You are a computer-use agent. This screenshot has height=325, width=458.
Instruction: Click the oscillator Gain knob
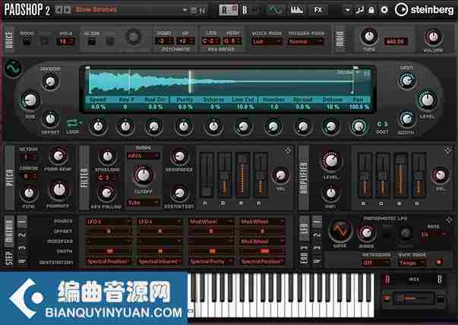(x=407, y=80)
